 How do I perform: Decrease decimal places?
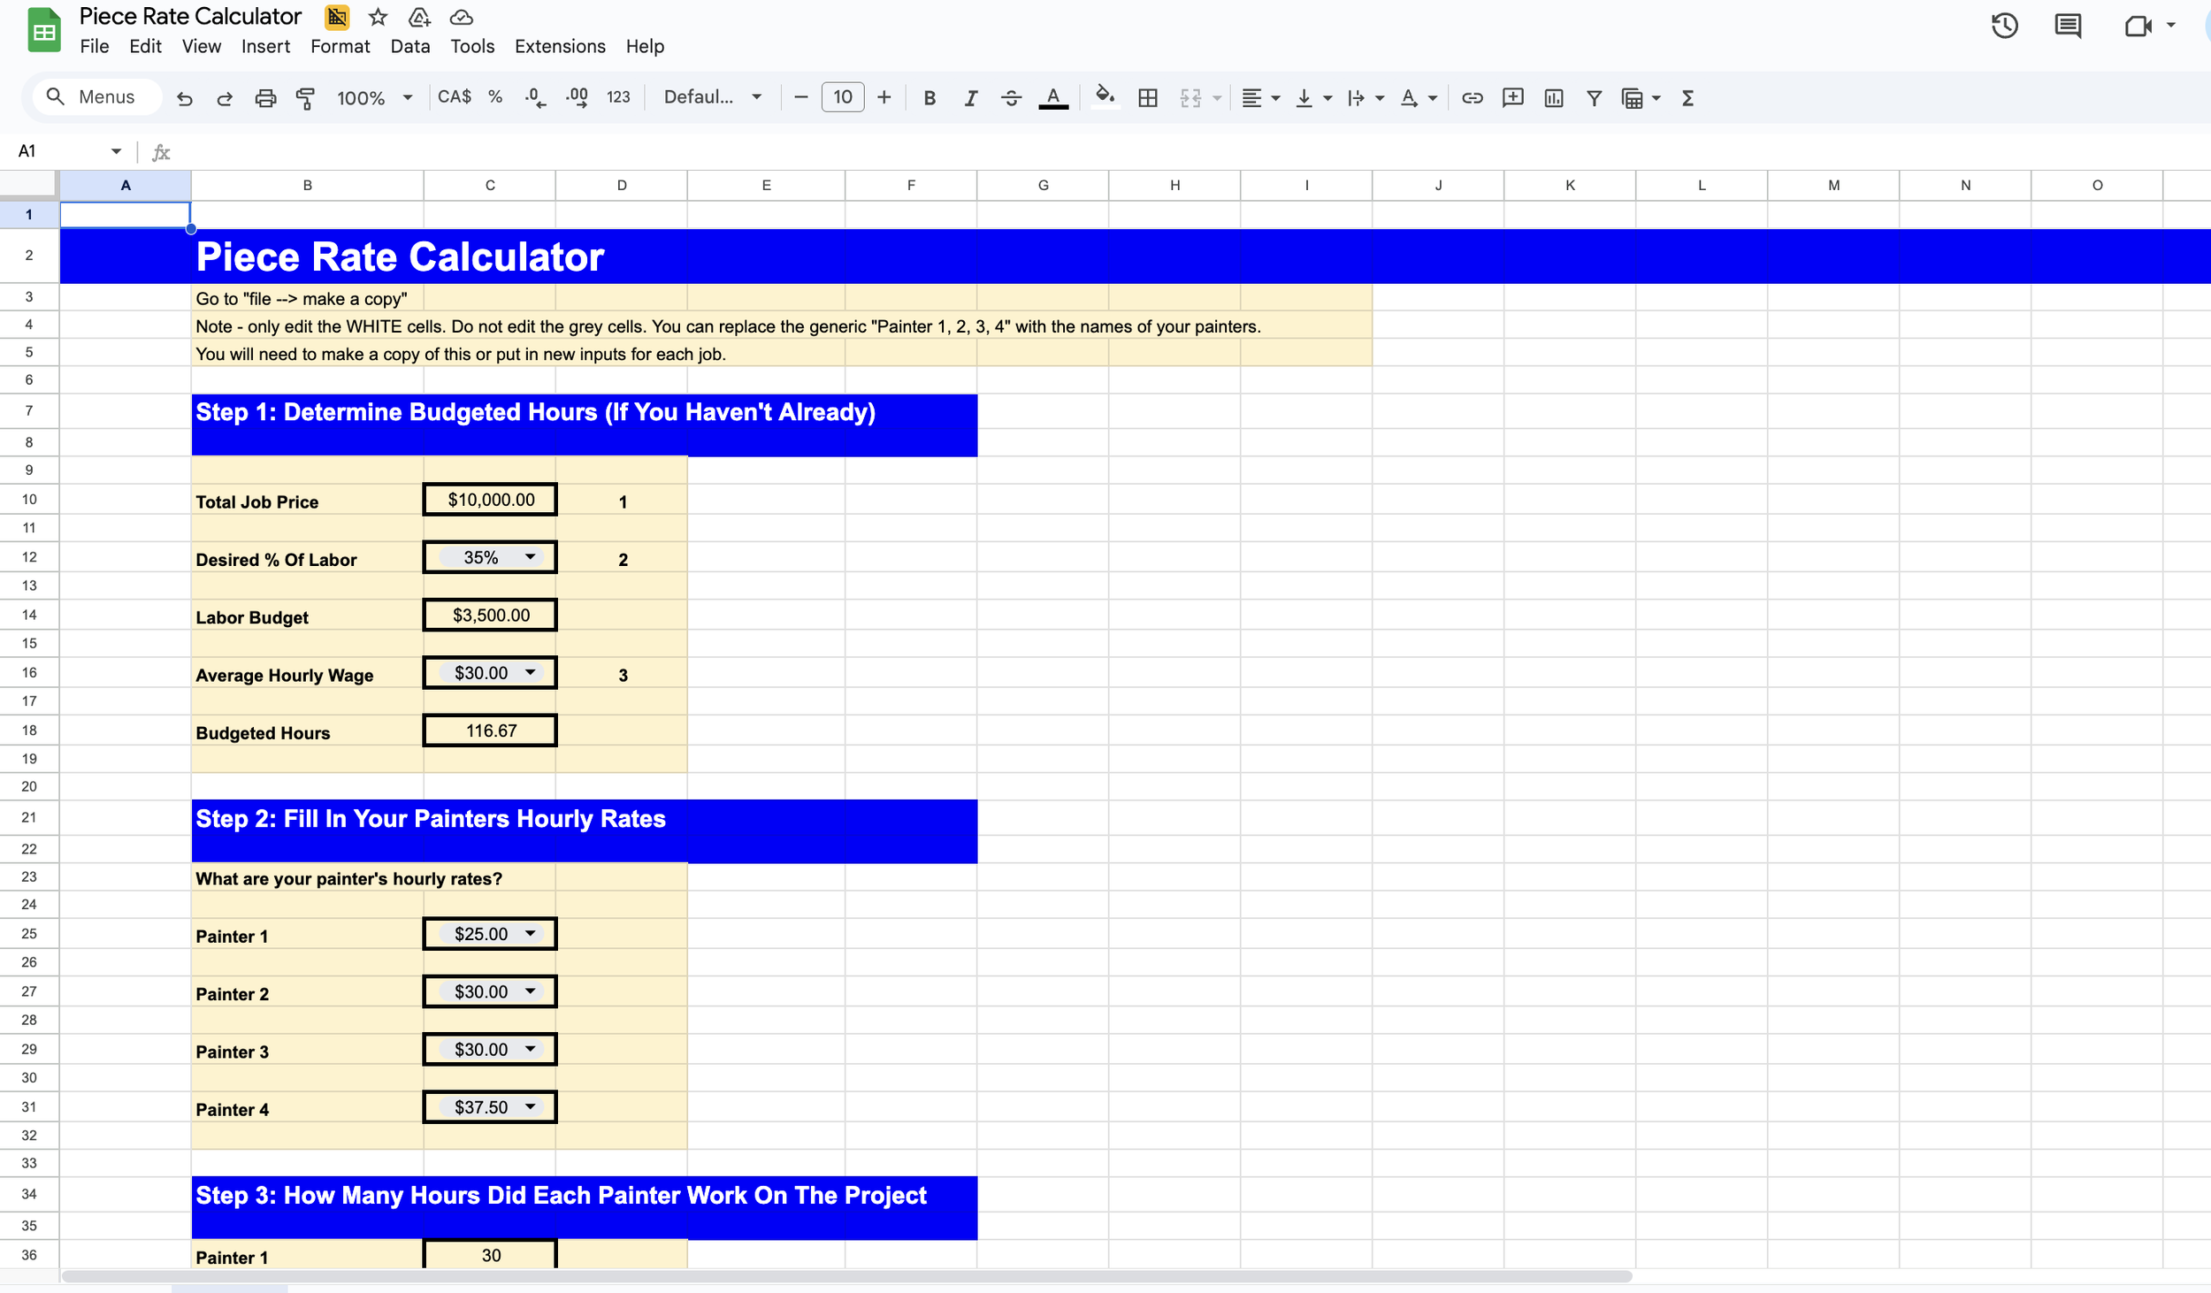pos(536,98)
